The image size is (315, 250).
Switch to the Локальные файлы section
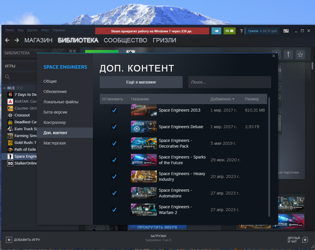pos(61,102)
